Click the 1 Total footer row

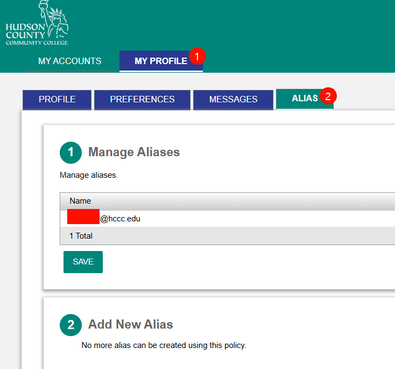click(81, 236)
